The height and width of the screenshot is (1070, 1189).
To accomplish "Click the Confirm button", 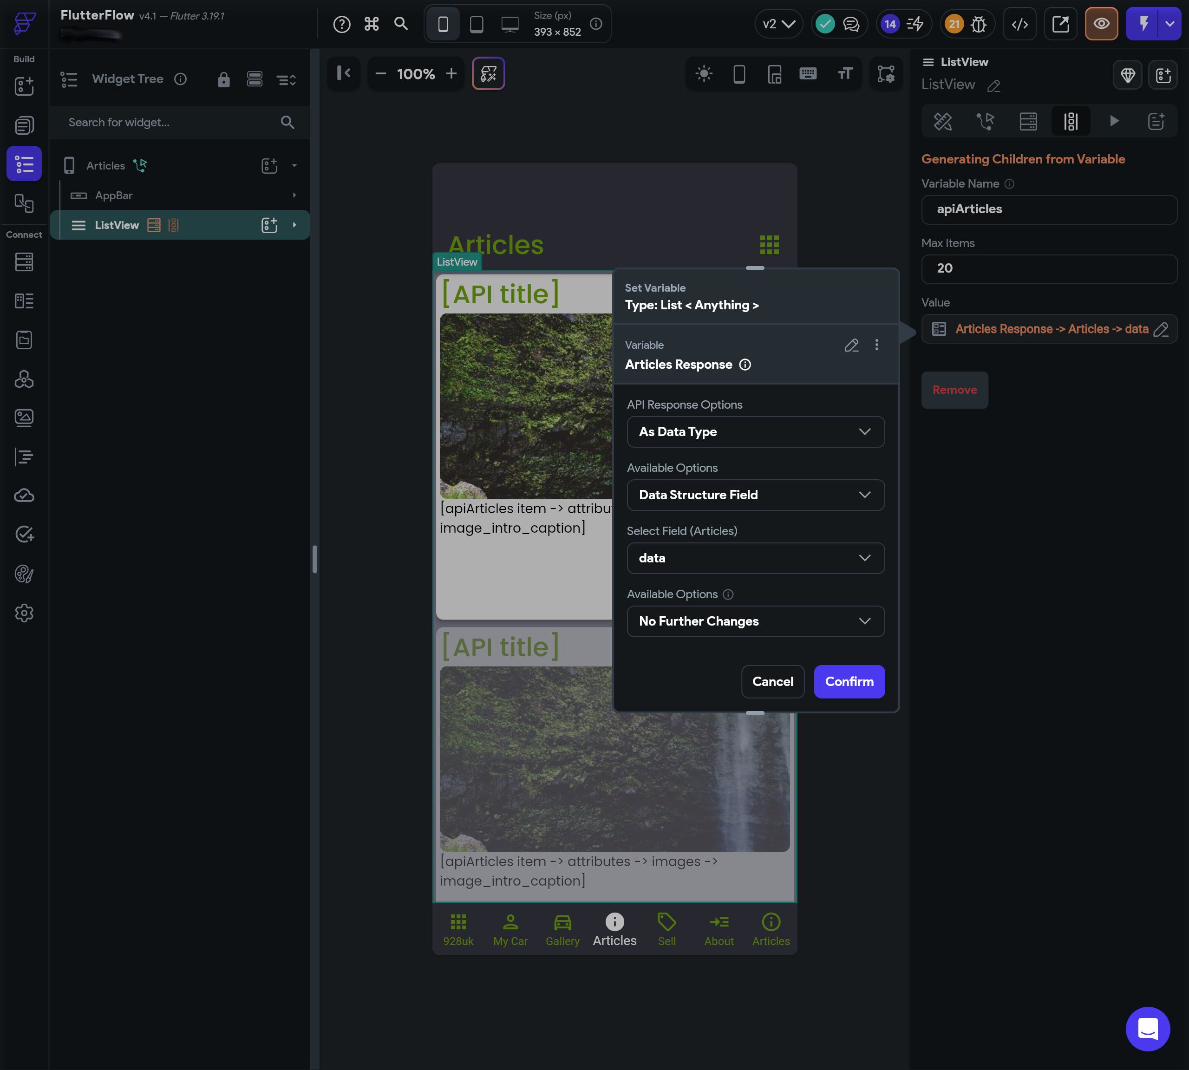I will 849,681.
